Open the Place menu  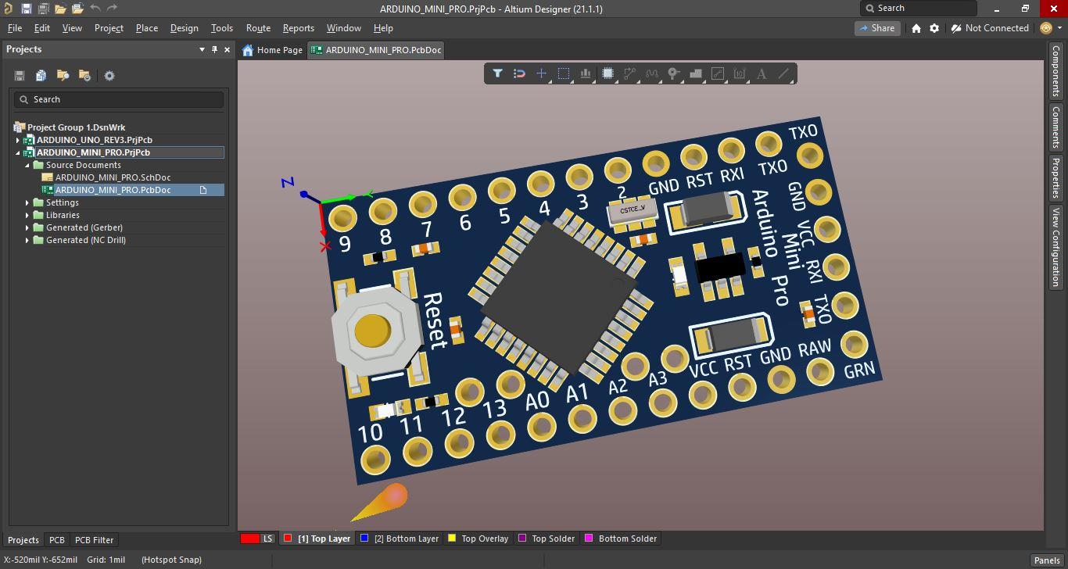click(x=147, y=28)
